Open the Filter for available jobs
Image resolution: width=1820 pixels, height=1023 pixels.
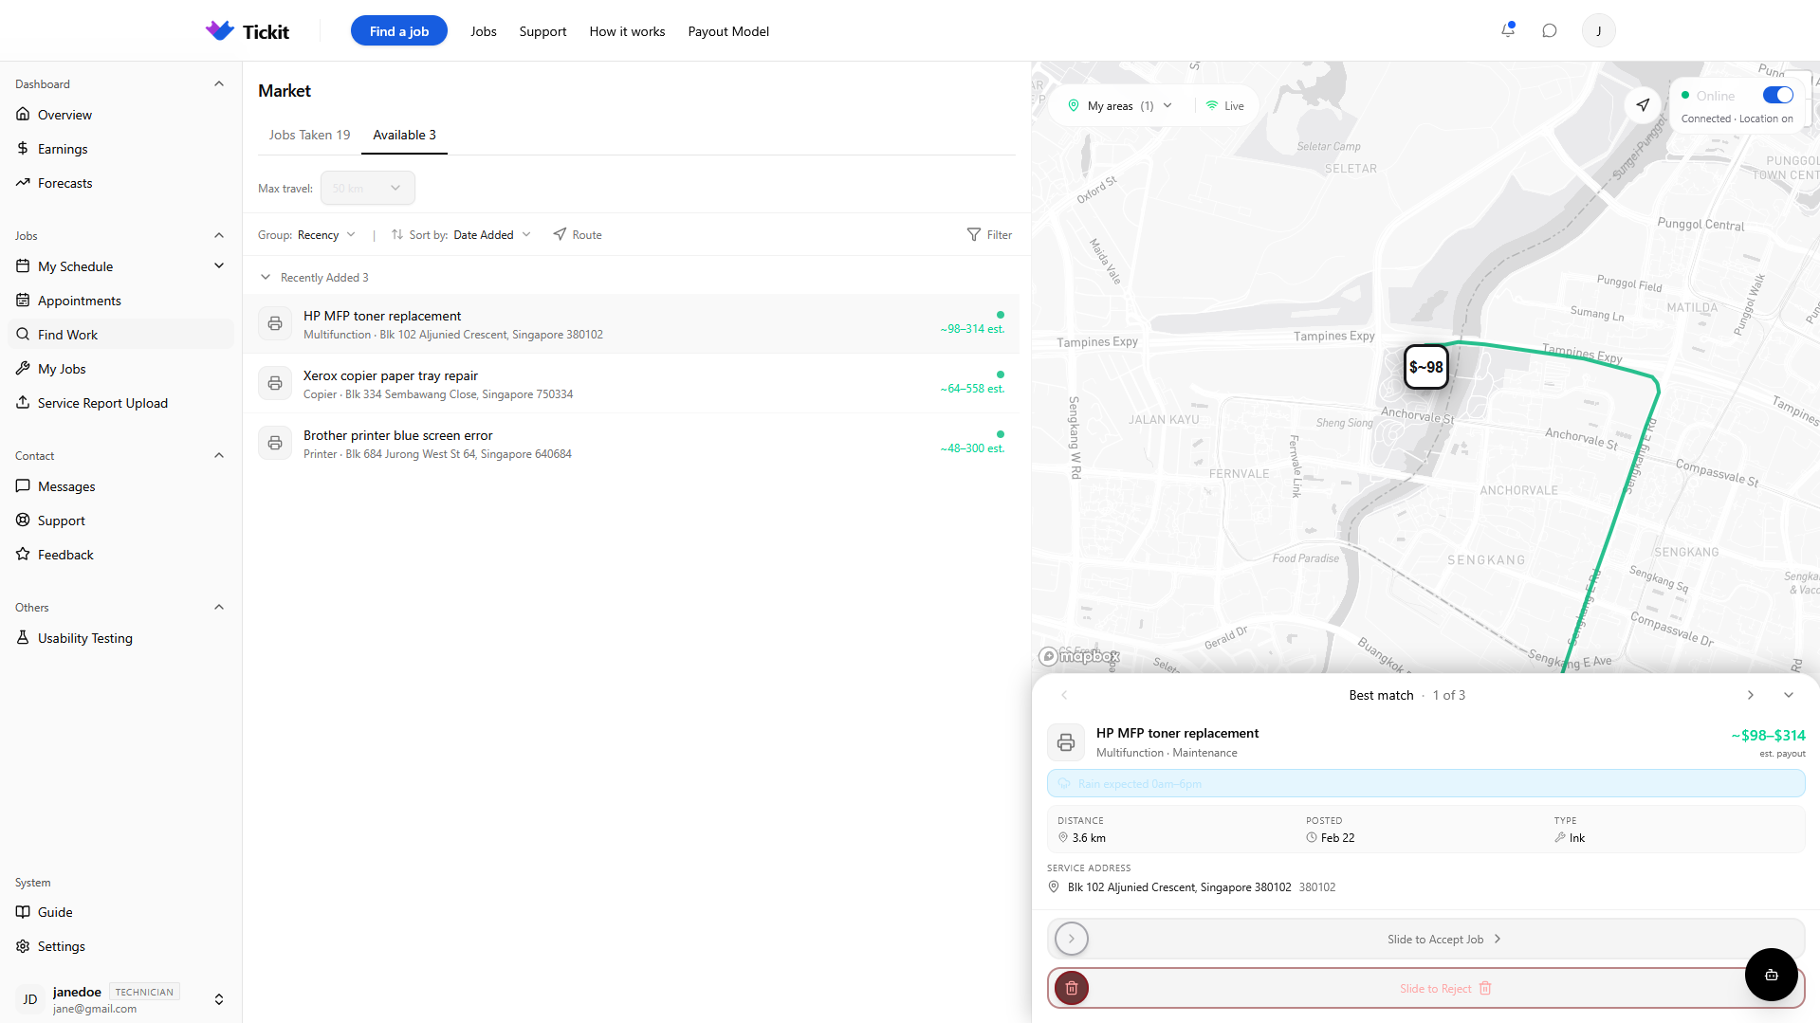tap(990, 234)
